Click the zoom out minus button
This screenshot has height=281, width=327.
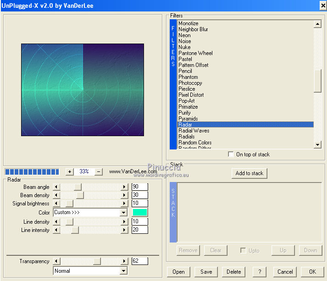99,171
